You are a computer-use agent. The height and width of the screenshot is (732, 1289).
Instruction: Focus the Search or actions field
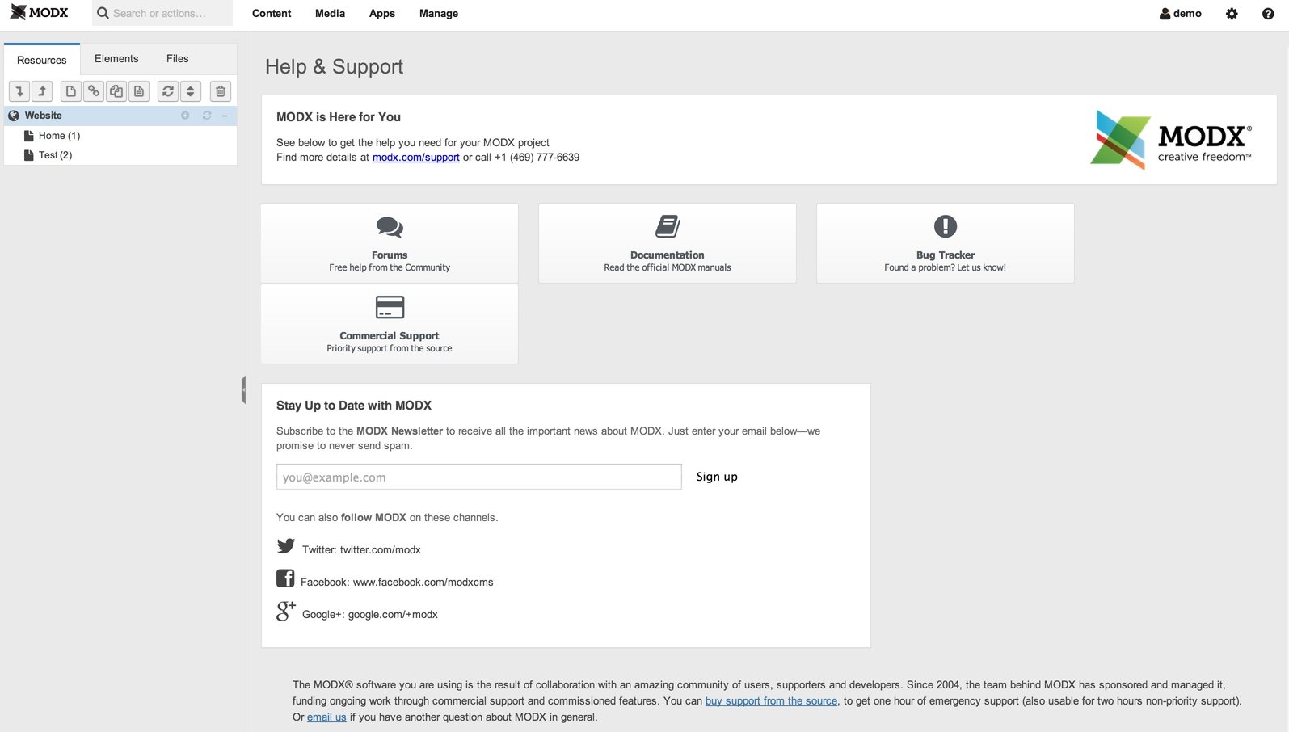click(x=162, y=14)
